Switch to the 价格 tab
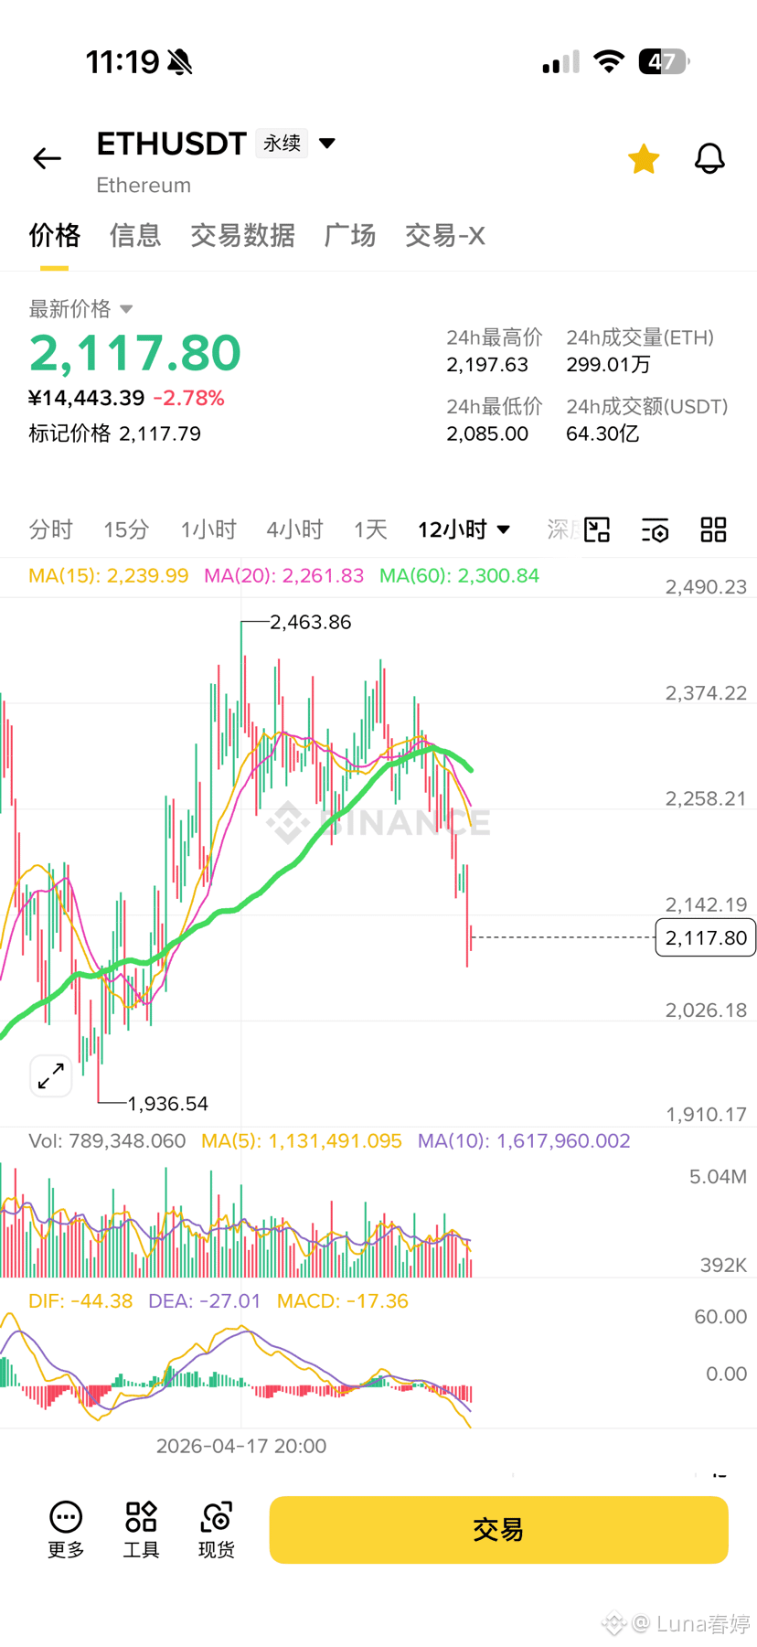 54,236
